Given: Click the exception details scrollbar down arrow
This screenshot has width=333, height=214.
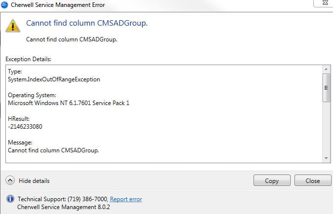Looking at the screenshot, I should (326, 158).
